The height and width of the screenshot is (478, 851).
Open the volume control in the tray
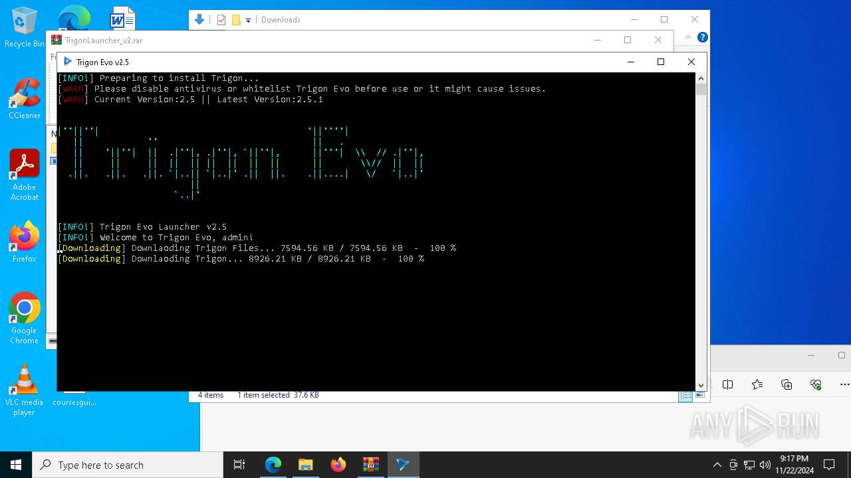pyautogui.click(x=765, y=465)
